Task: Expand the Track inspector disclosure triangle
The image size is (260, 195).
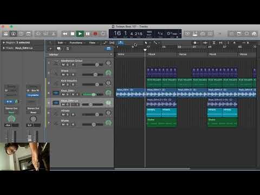Action: [x=4, y=48]
